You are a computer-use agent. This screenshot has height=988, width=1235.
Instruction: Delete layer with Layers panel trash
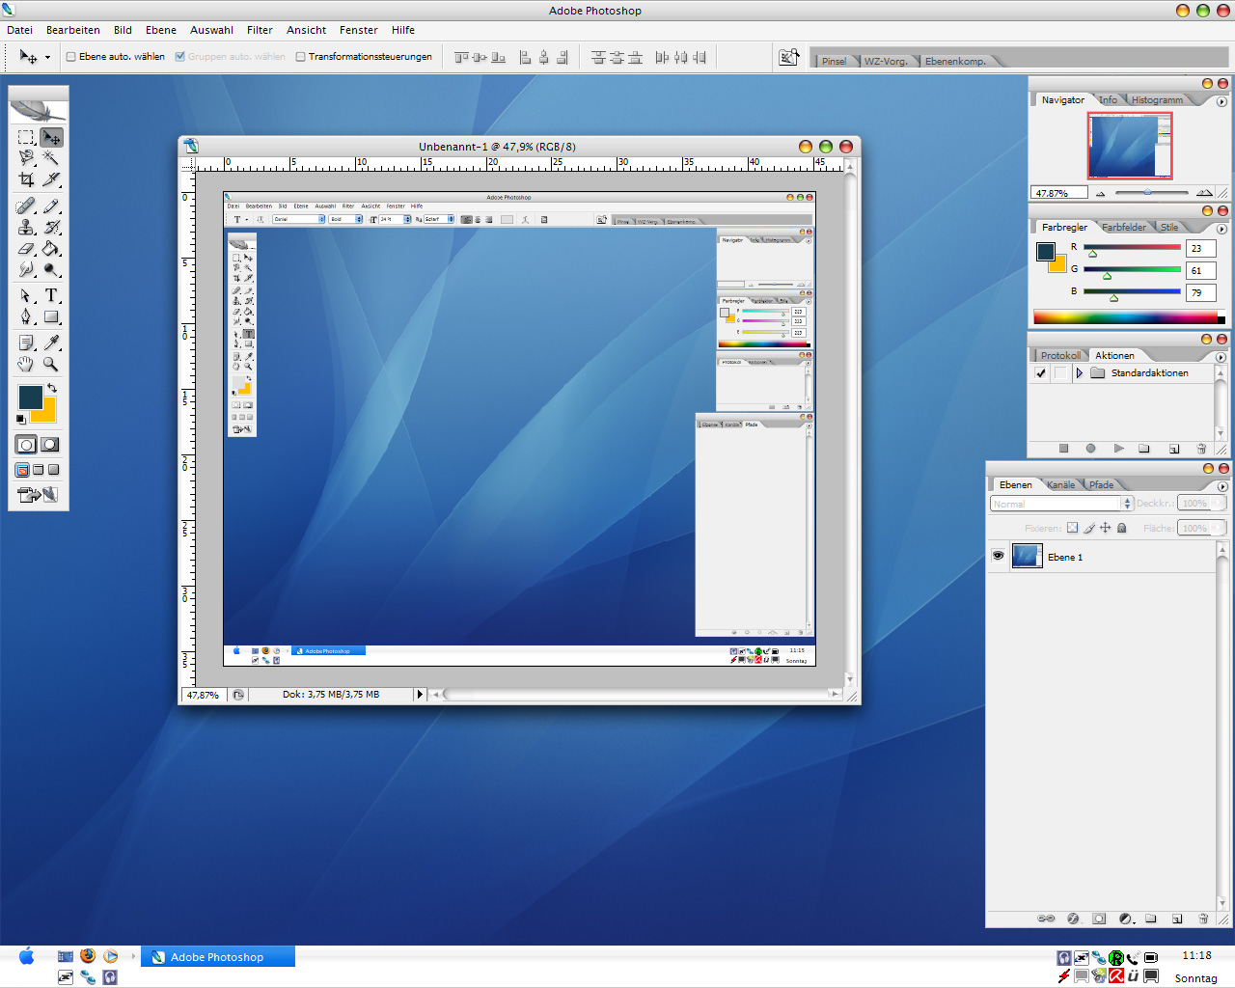[x=1203, y=919]
